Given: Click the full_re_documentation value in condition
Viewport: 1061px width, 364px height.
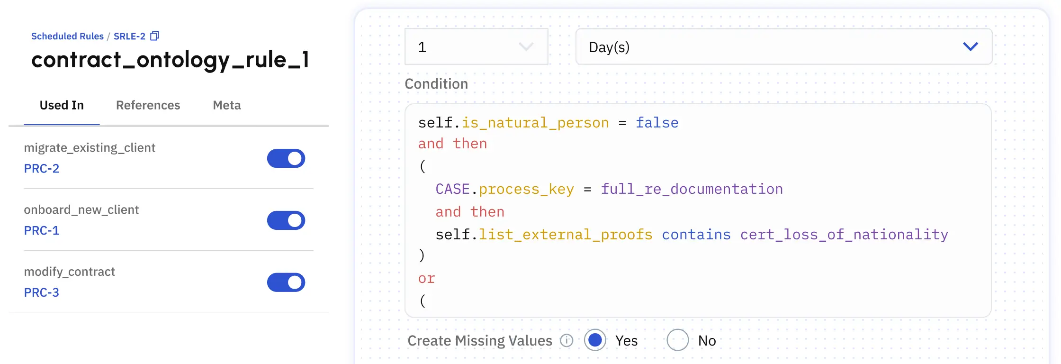Looking at the screenshot, I should [692, 189].
